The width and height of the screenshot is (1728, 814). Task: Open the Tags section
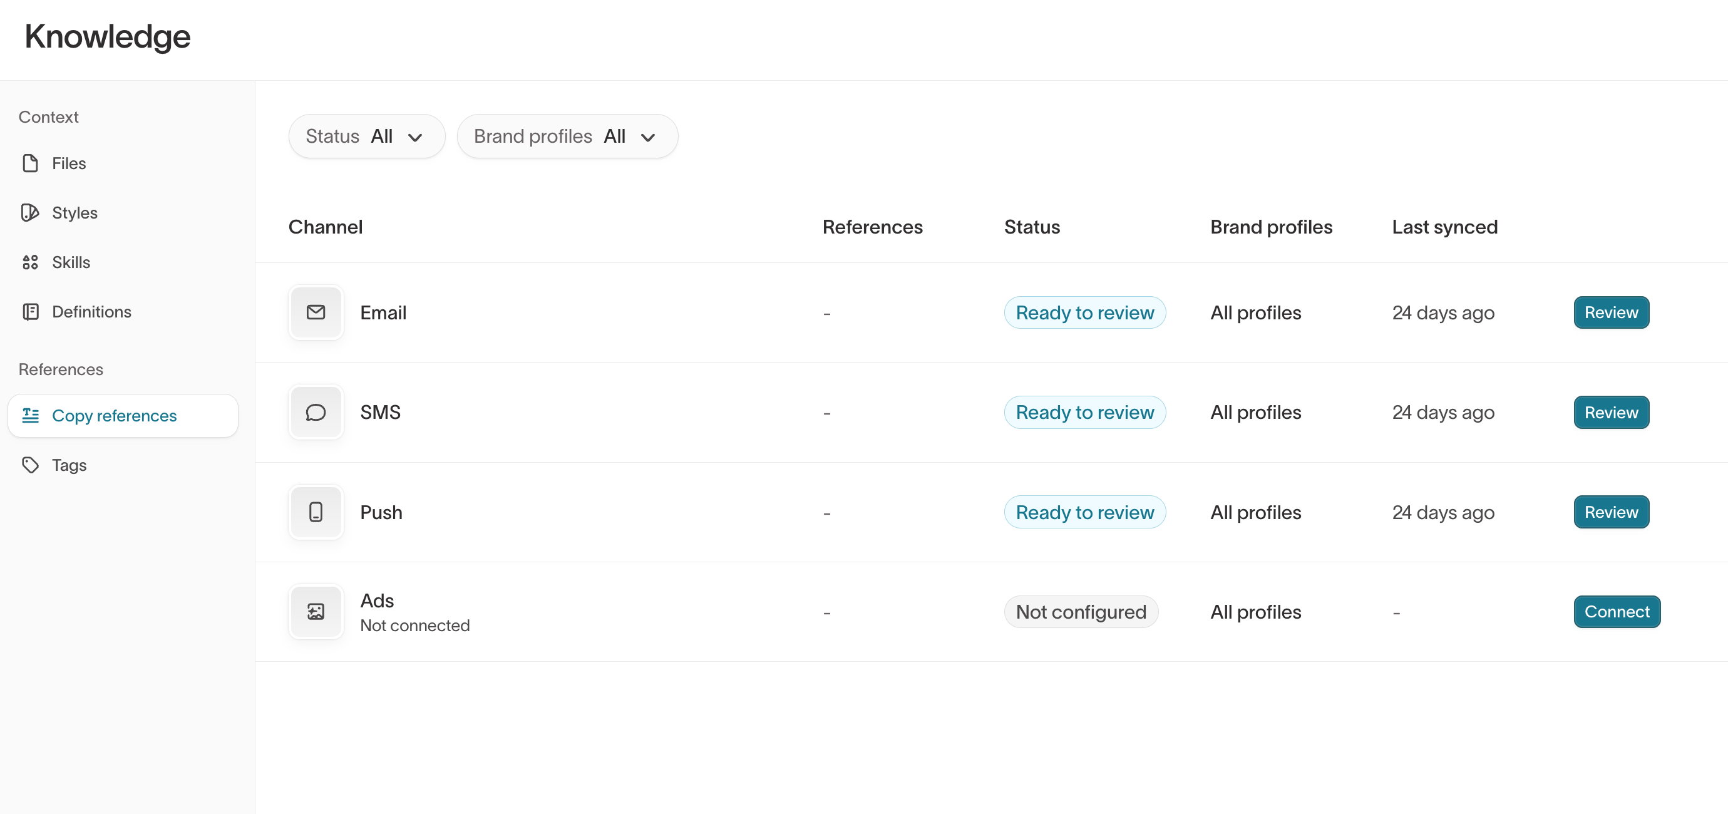tap(123, 465)
